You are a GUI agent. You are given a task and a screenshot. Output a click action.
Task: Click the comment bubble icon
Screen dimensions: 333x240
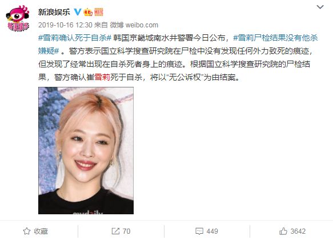coord(199,231)
